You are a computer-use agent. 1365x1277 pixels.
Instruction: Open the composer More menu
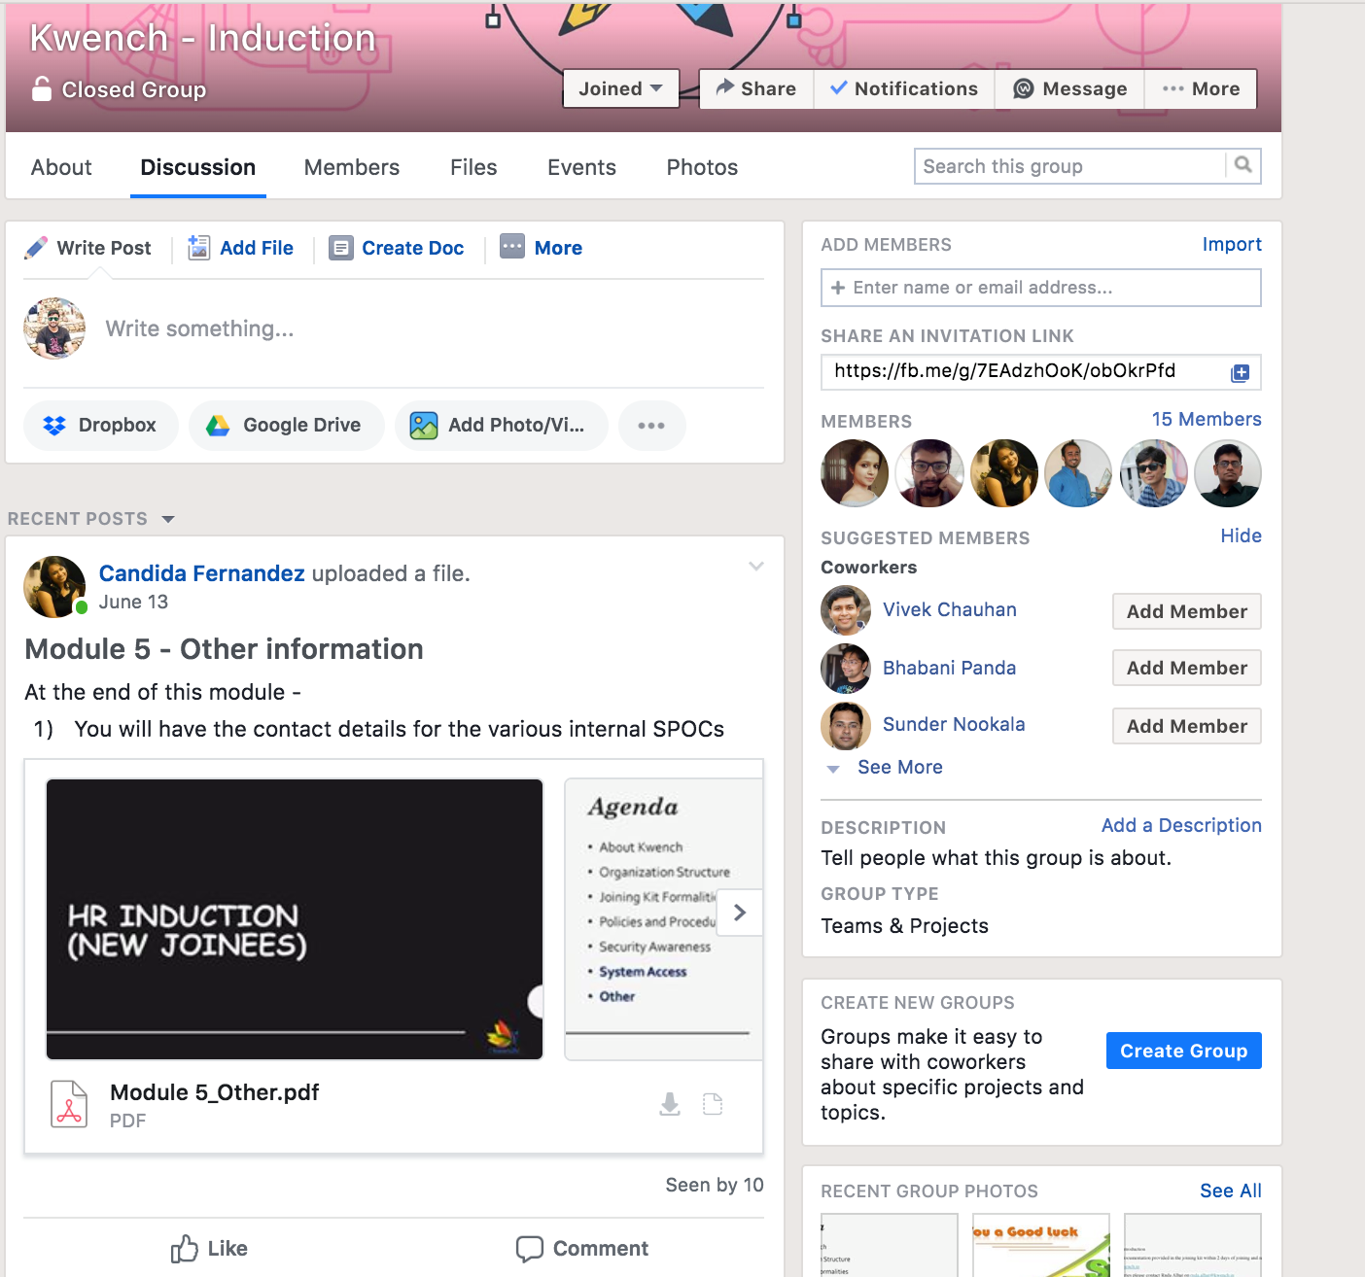coord(542,248)
